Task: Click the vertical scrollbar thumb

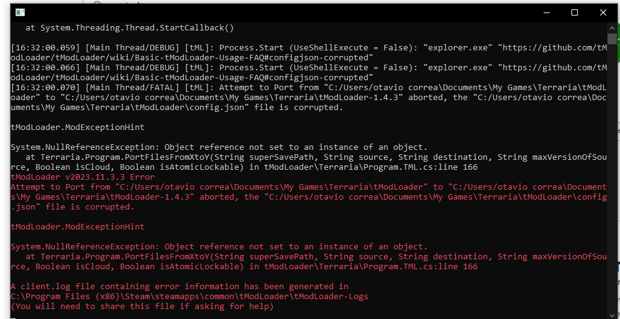Action: tap(613, 39)
